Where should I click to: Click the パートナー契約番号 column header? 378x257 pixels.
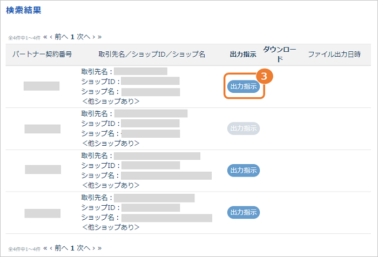coord(42,54)
